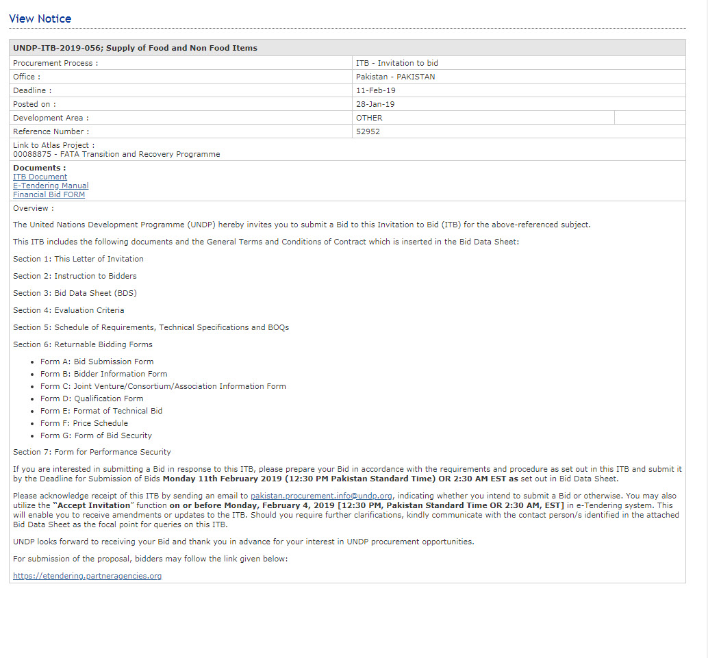This screenshot has height=658, width=708.
Task: Click the Pakistan - PAKISTAN office value
Action: pyautogui.click(x=395, y=77)
